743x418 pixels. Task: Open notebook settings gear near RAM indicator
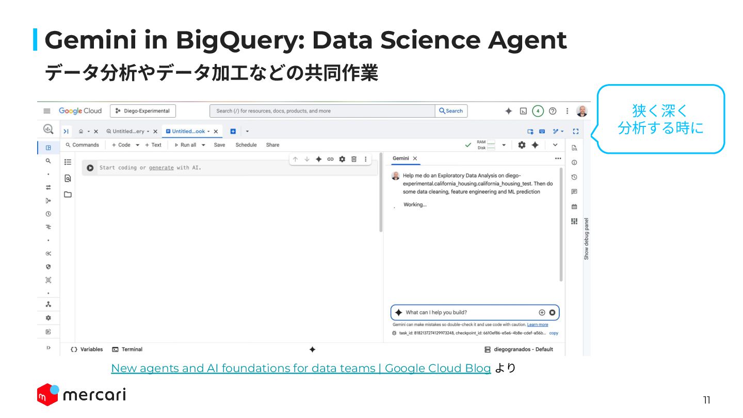click(522, 145)
